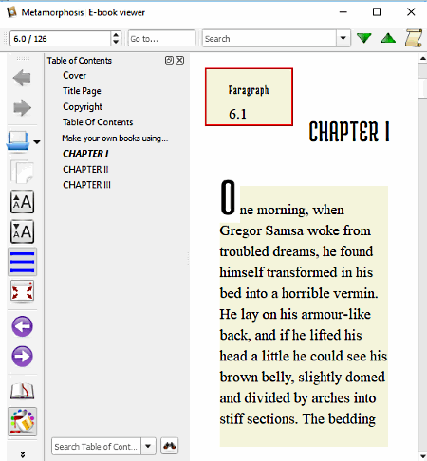Image resolution: width=427 pixels, height=461 pixels.
Task: Select Title Page in Table of Contents
Action: [82, 91]
